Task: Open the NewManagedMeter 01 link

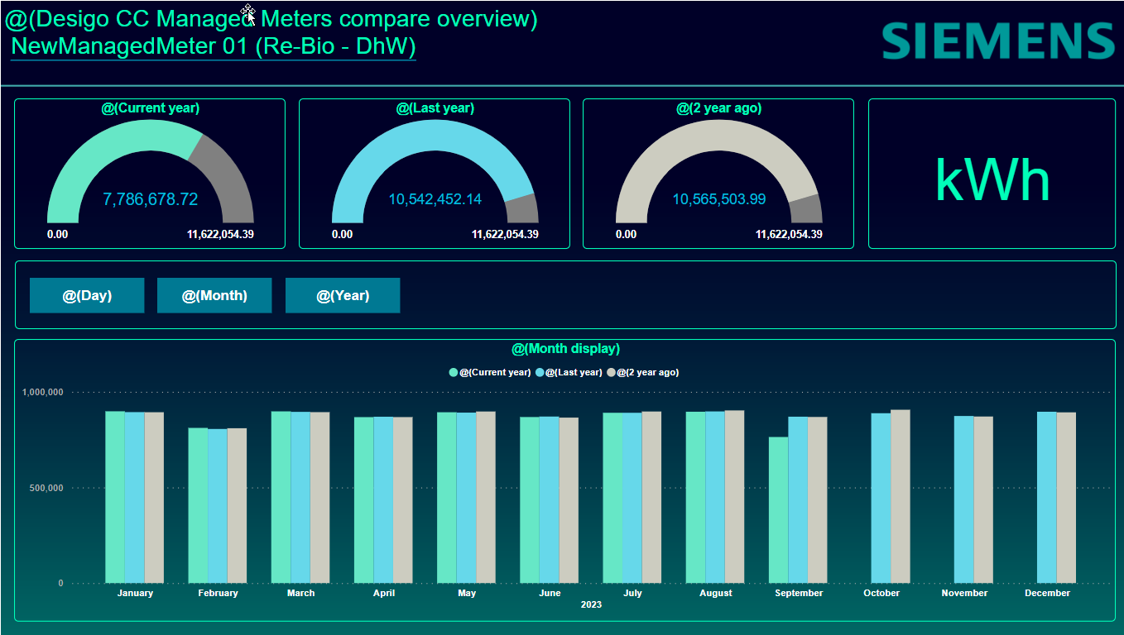Action: point(213,46)
